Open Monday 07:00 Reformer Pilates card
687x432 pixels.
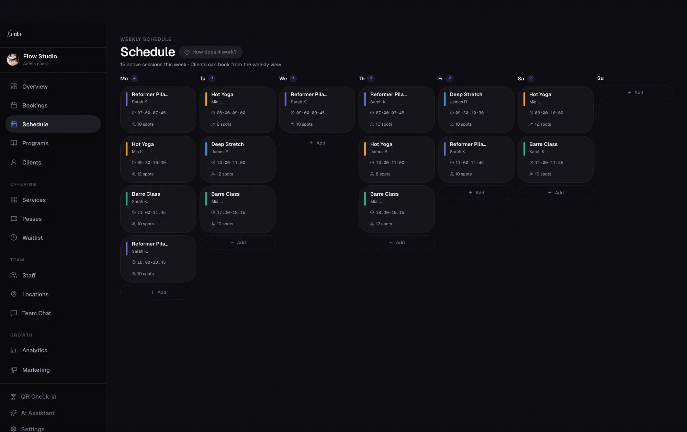click(158, 109)
